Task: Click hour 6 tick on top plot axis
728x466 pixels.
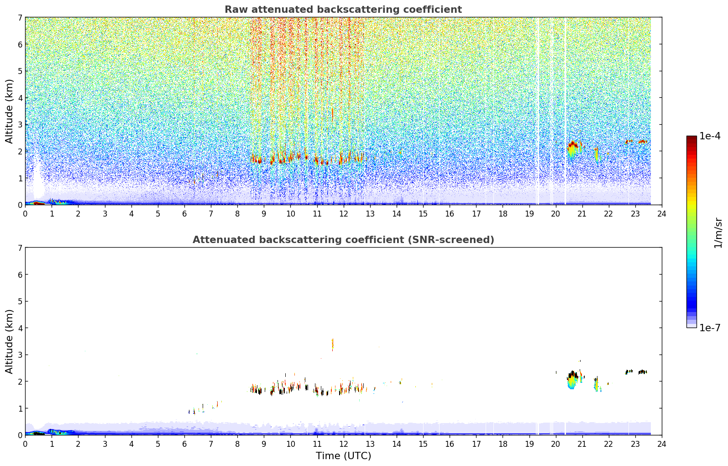Action: (184, 213)
